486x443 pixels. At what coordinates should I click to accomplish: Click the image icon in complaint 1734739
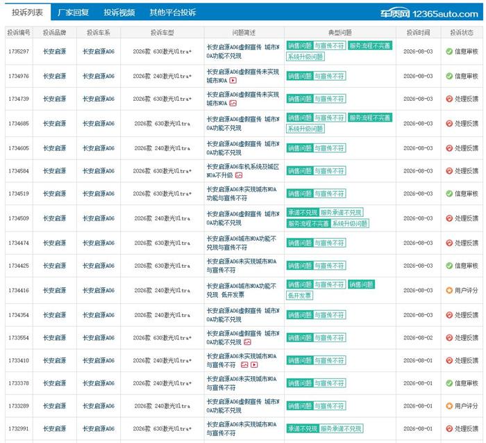point(233,103)
